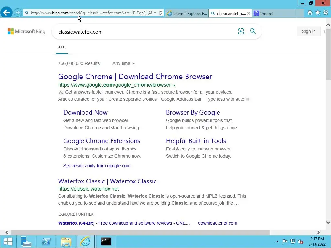Open Bing visual search camera icon

click(x=240, y=31)
